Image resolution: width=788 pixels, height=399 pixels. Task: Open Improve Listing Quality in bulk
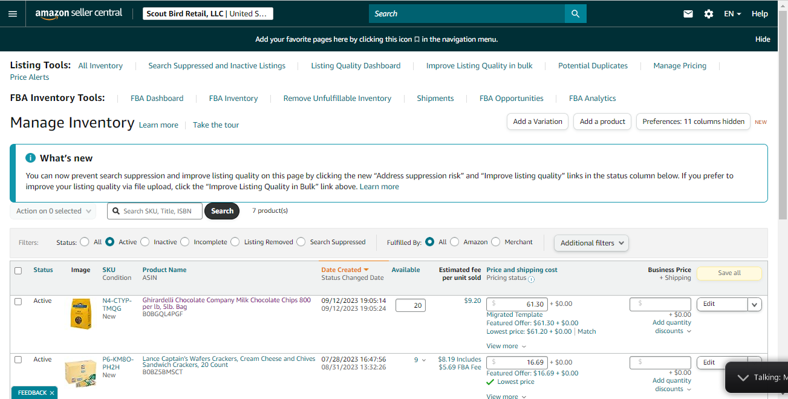pos(480,66)
